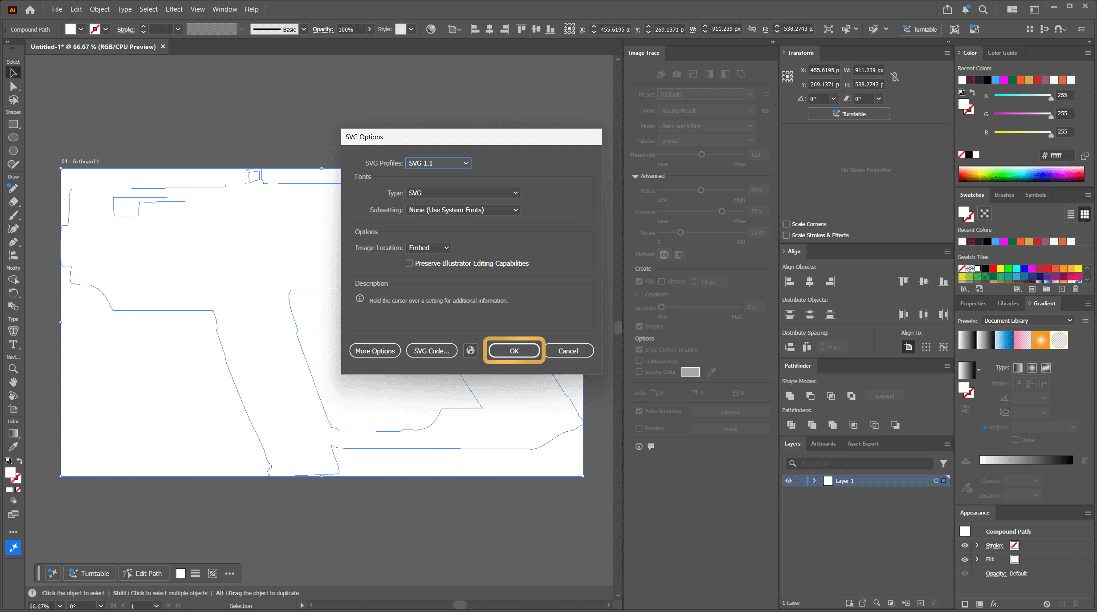Open the File menu

coord(57,9)
